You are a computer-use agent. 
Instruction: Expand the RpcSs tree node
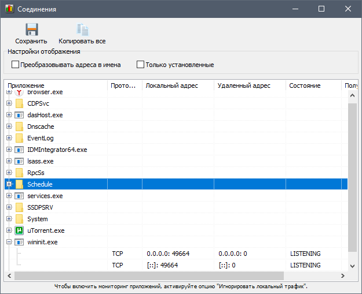click(9, 173)
